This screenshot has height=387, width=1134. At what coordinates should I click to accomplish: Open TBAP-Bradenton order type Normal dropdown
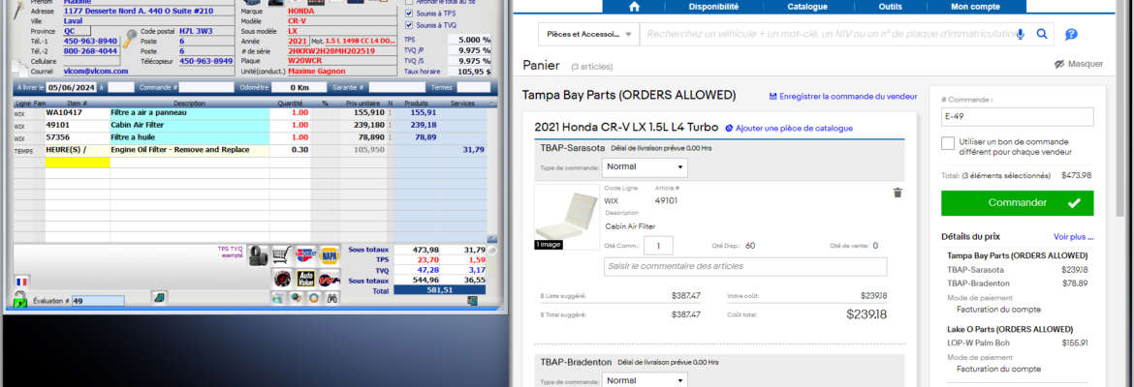pyautogui.click(x=645, y=380)
